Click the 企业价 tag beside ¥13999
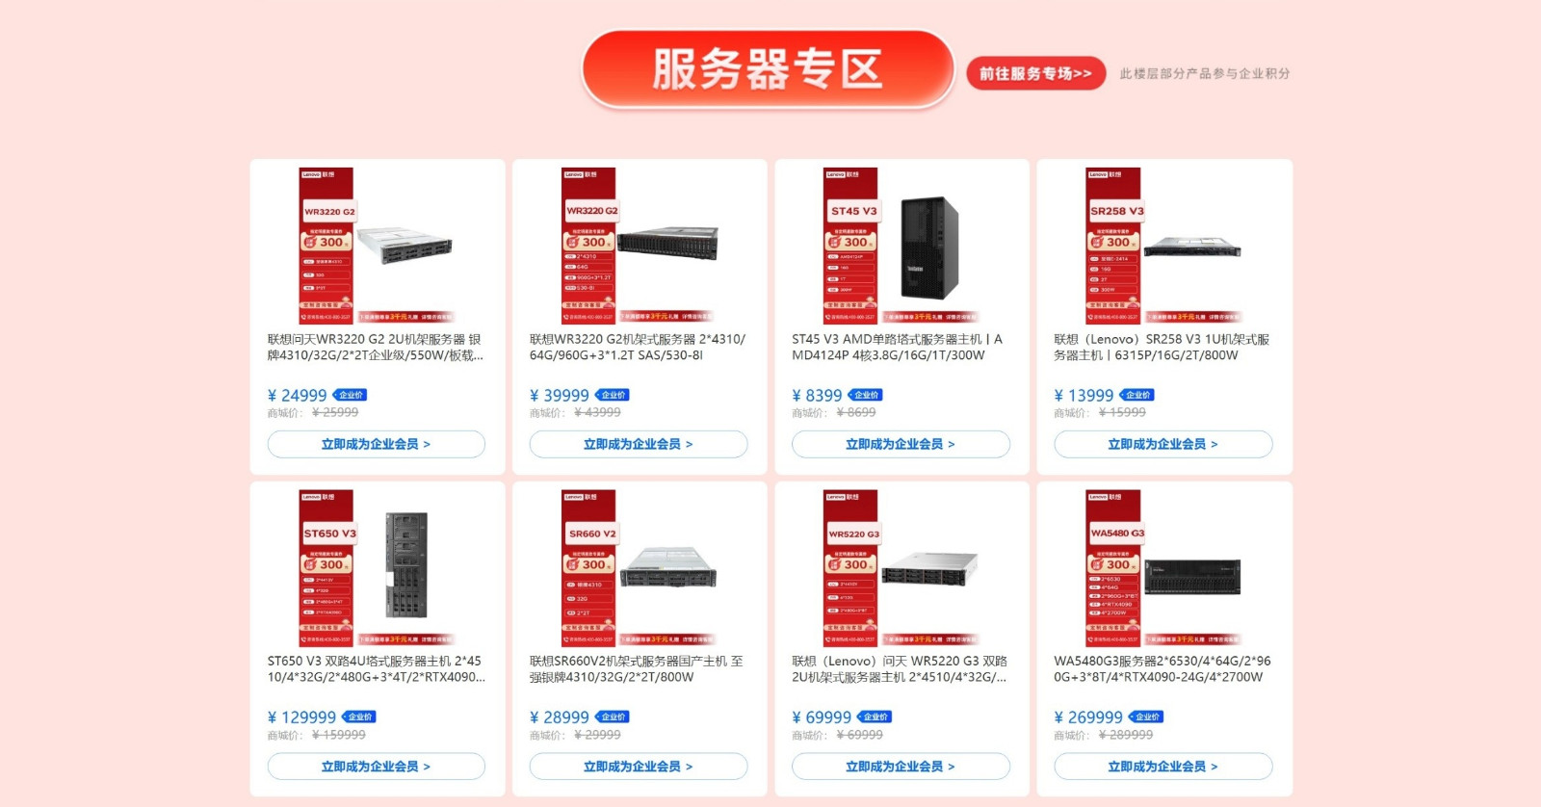 click(x=1137, y=395)
